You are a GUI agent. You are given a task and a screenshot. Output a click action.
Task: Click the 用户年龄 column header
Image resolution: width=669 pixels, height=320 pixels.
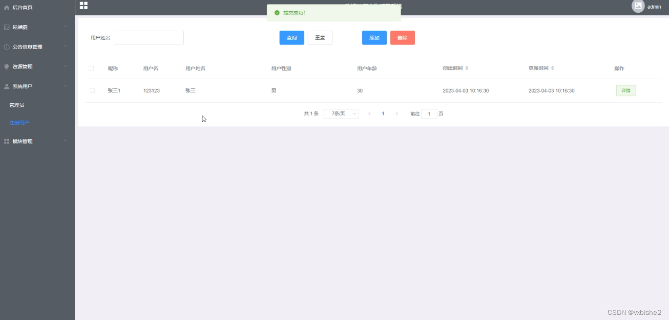[367, 68]
